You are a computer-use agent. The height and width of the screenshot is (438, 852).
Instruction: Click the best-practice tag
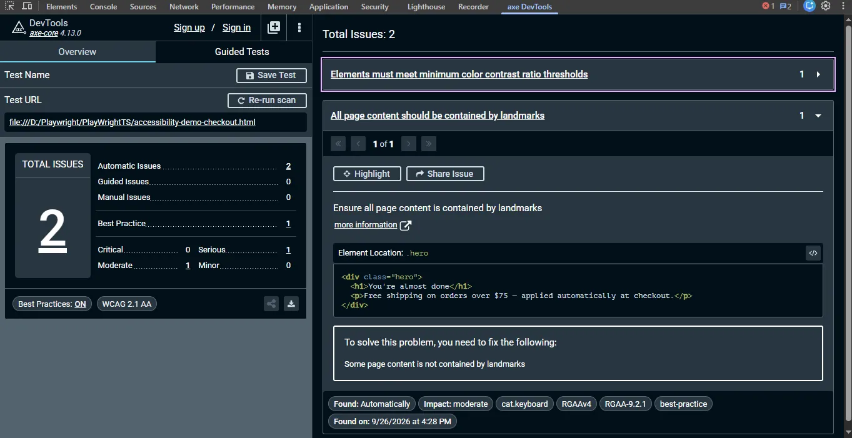pos(683,404)
